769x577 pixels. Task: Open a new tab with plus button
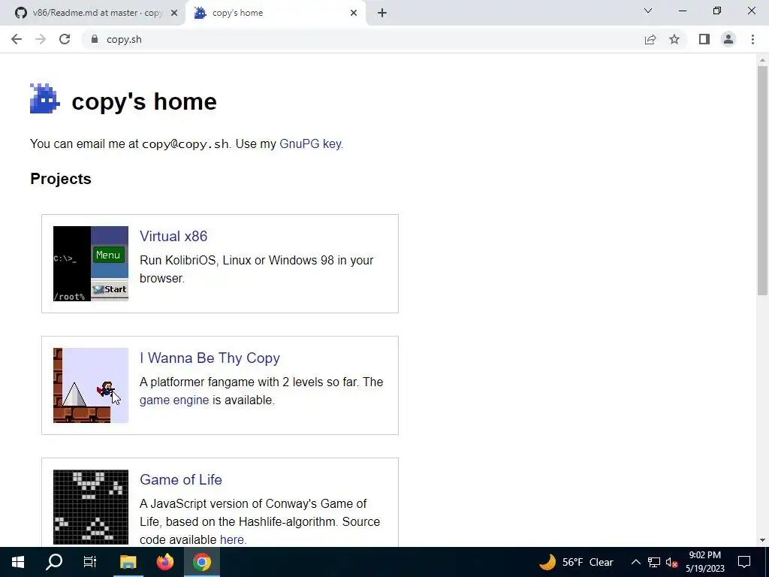point(382,13)
